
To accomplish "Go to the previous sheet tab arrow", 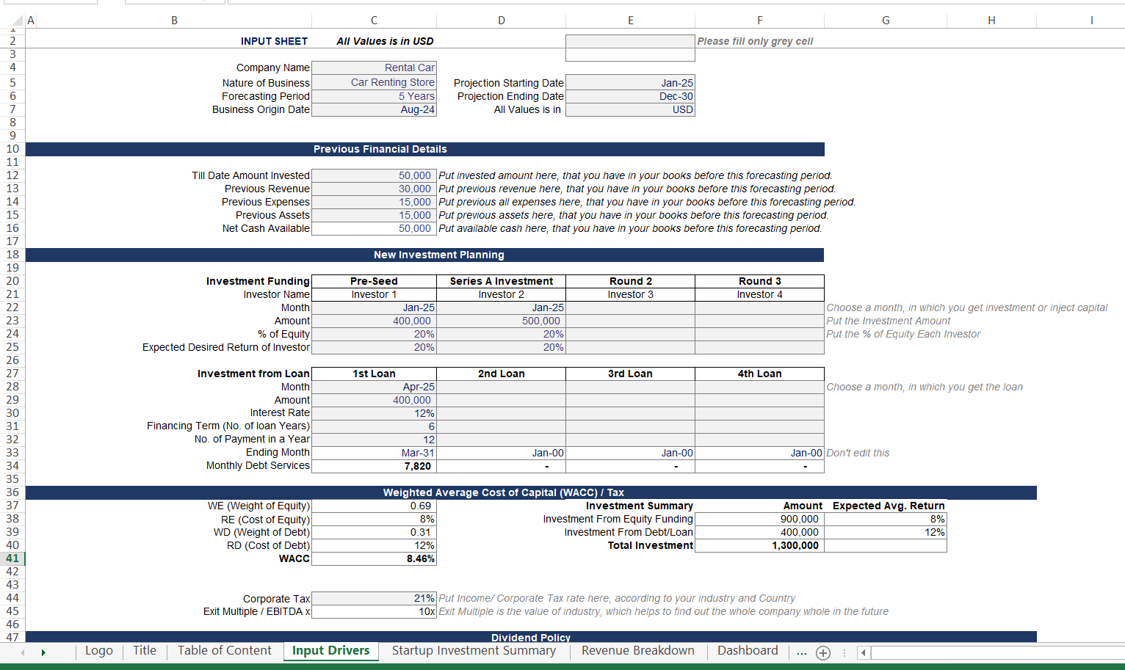I will [x=23, y=652].
